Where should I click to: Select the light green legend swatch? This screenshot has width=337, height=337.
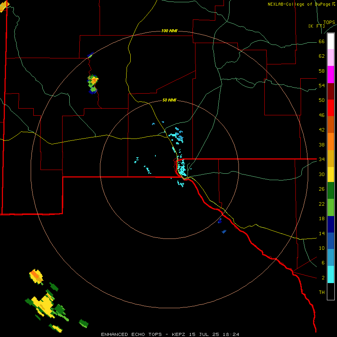tap(331, 207)
